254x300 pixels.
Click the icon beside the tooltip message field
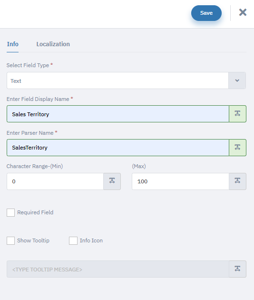(x=237, y=269)
